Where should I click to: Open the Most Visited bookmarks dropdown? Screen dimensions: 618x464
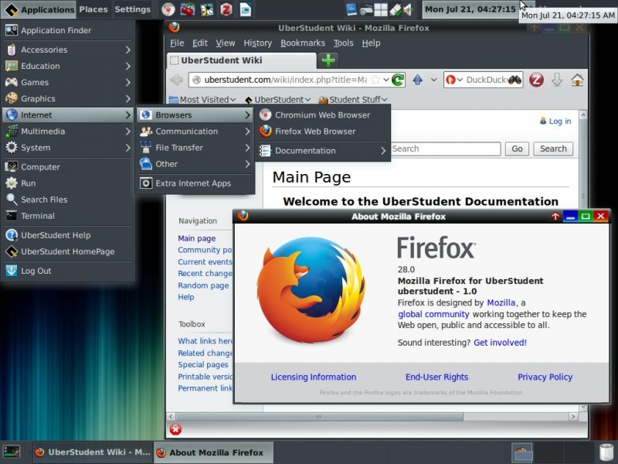pos(202,100)
